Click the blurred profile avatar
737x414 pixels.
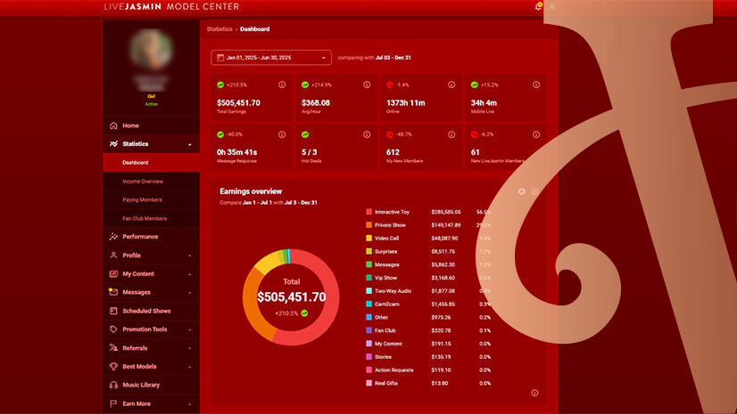coord(151,50)
